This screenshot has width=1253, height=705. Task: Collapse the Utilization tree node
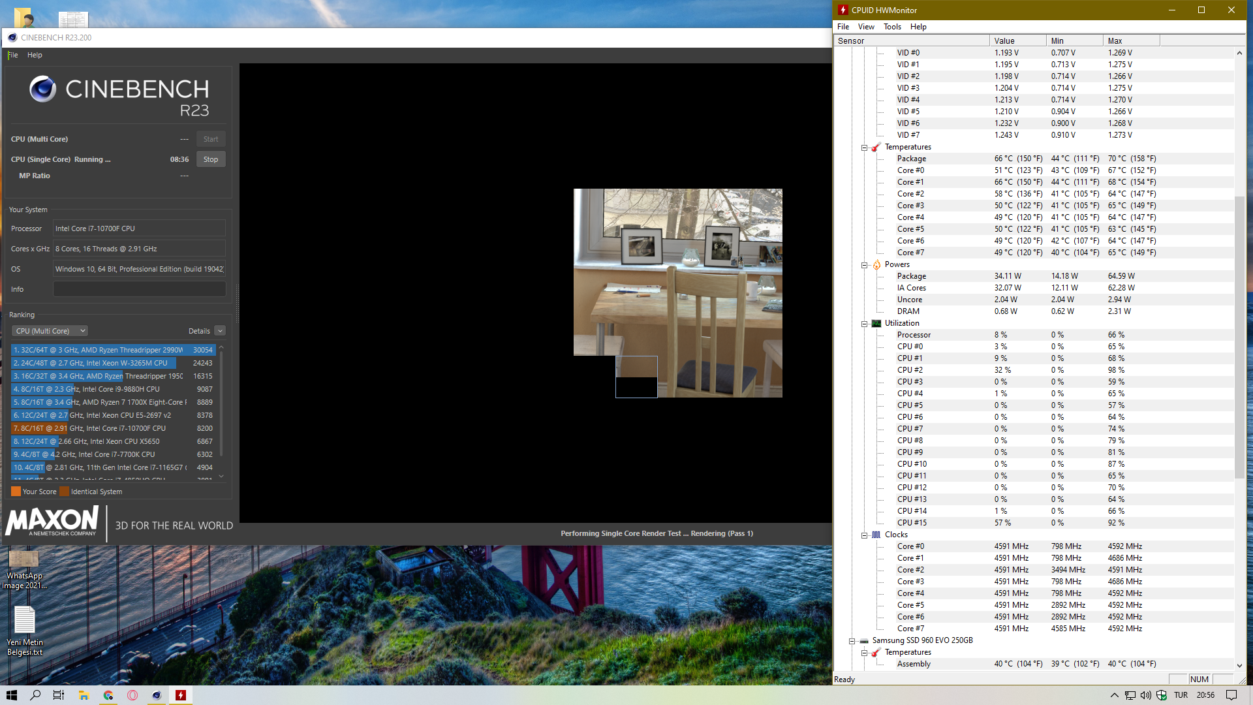pos(864,324)
